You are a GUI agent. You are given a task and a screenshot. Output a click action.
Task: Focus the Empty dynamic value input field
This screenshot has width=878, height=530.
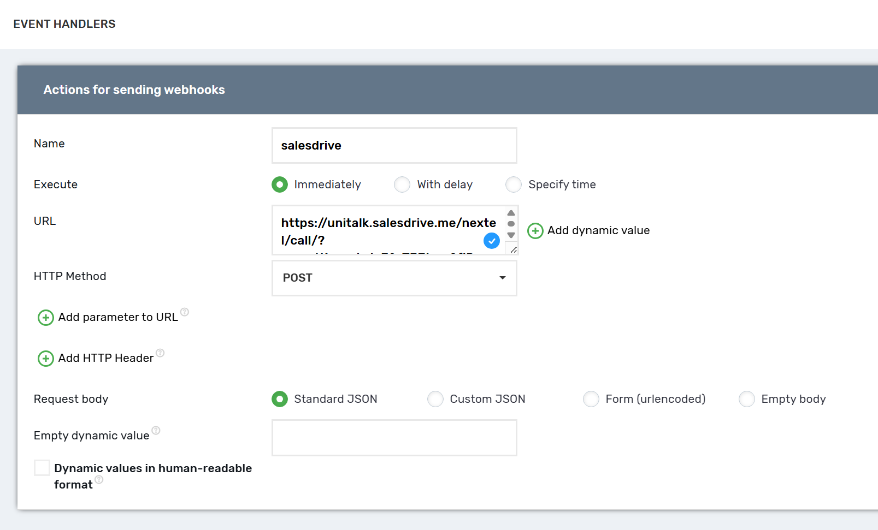click(394, 438)
